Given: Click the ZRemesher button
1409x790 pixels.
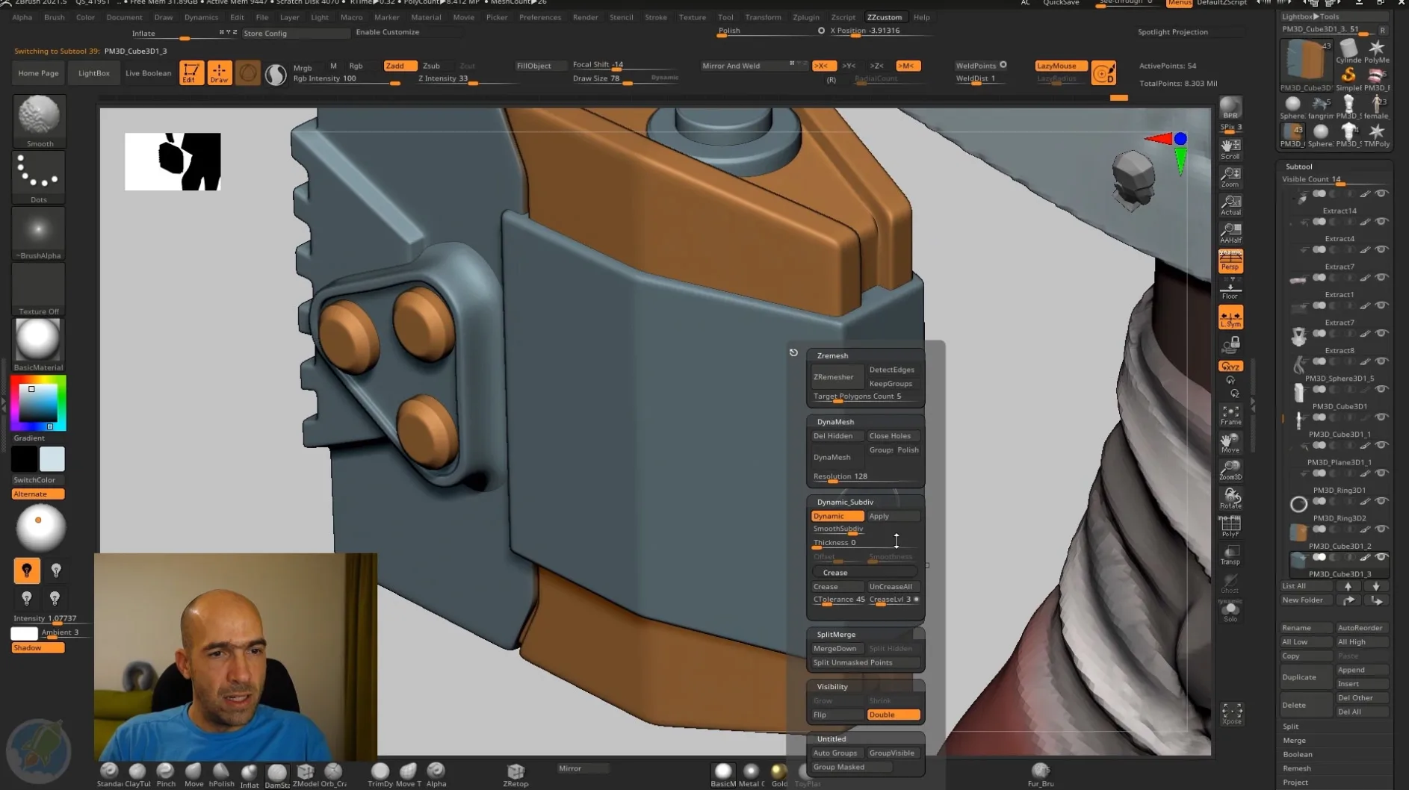Looking at the screenshot, I should point(837,377).
